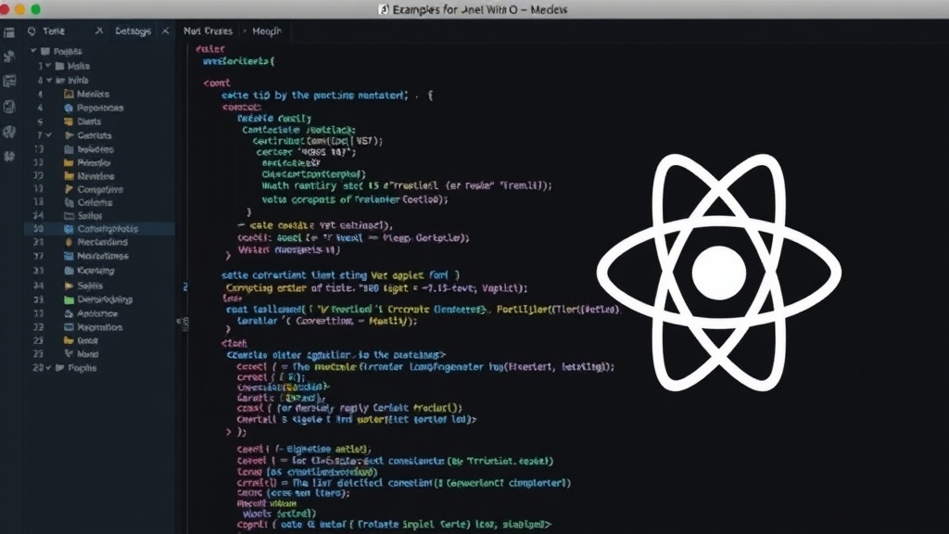Collapse the Malta folder chevron
Screen dimensions: 949x534
[x=48, y=66]
